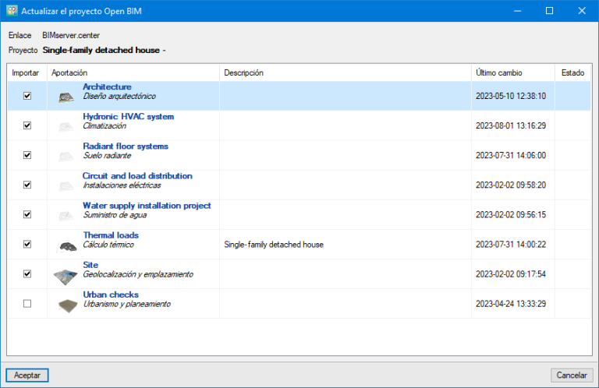
Task: Select date 2023-08-01 13:16:29
Action: coord(511,125)
